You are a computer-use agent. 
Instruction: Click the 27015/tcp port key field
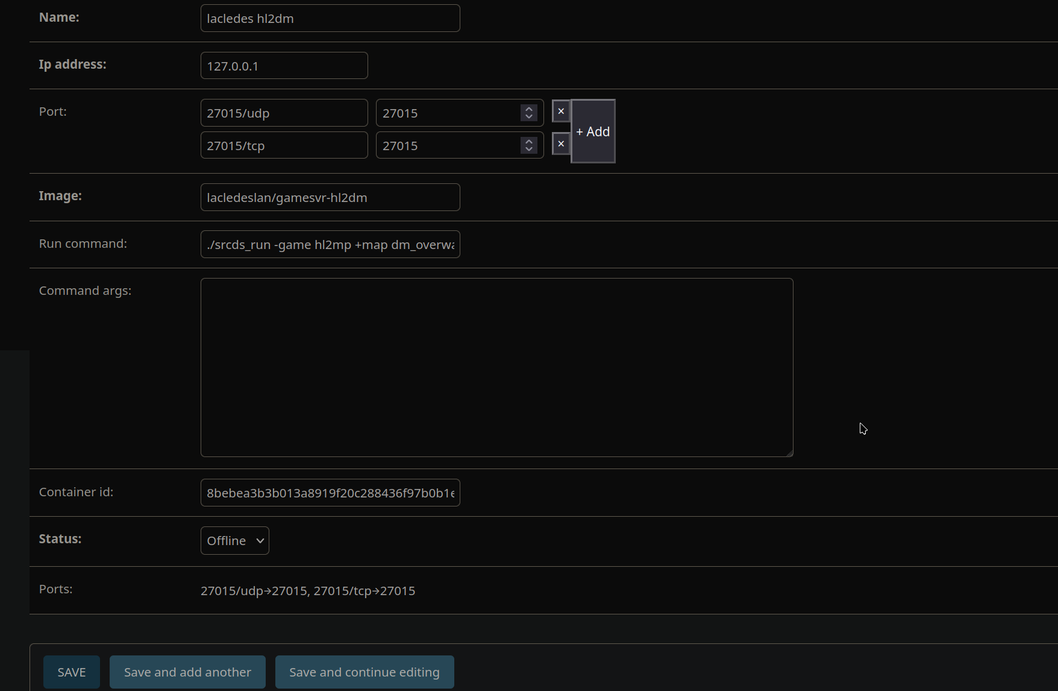point(284,145)
